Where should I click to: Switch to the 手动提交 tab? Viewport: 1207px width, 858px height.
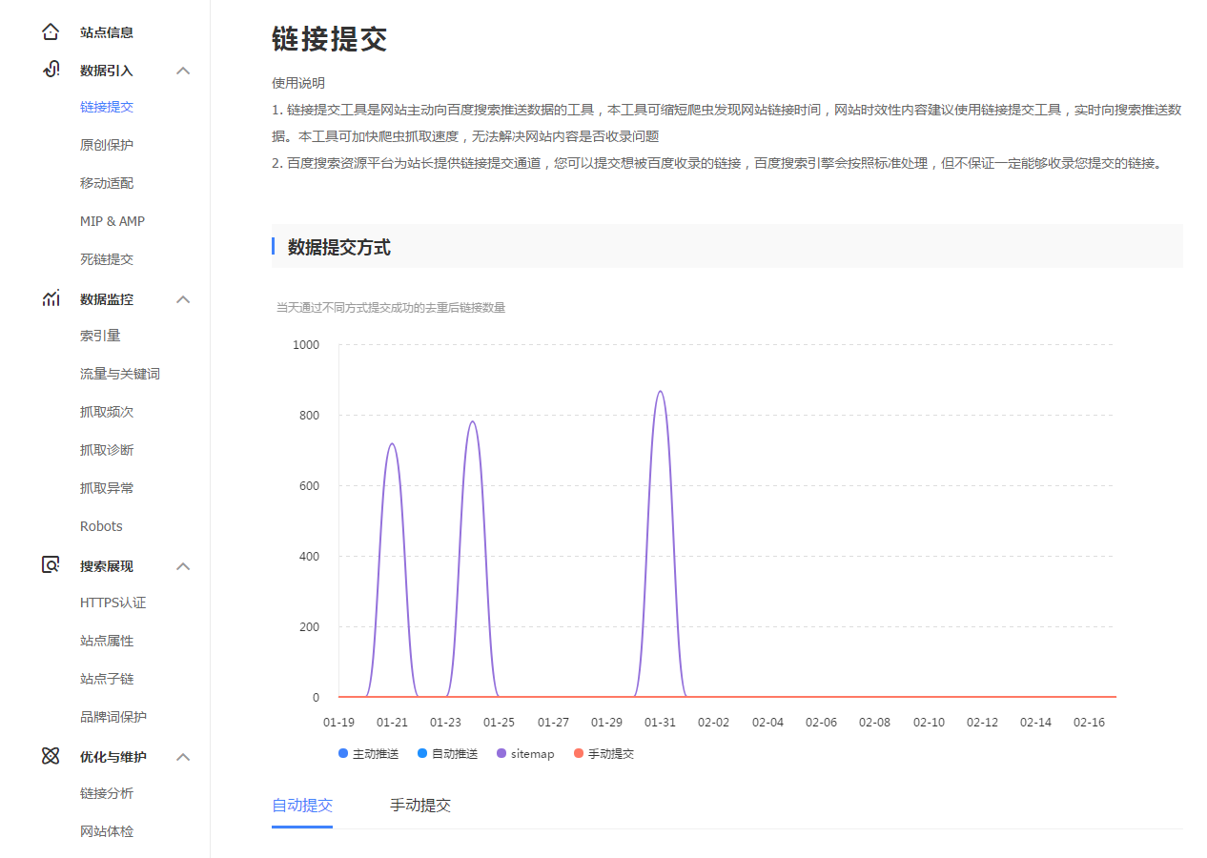click(420, 805)
